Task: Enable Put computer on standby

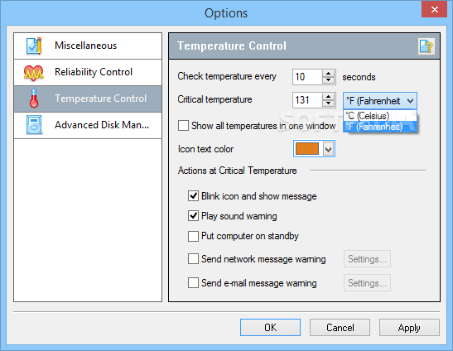Action: coord(193,236)
